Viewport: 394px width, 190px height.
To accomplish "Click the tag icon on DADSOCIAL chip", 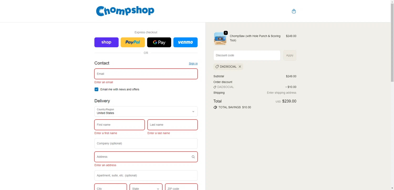I will tap(217, 67).
